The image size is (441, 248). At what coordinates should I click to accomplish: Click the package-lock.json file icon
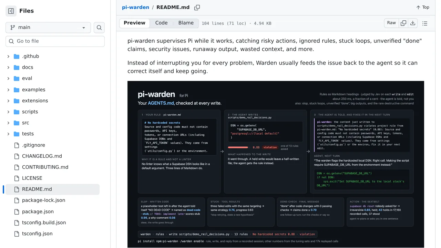pos(17,200)
